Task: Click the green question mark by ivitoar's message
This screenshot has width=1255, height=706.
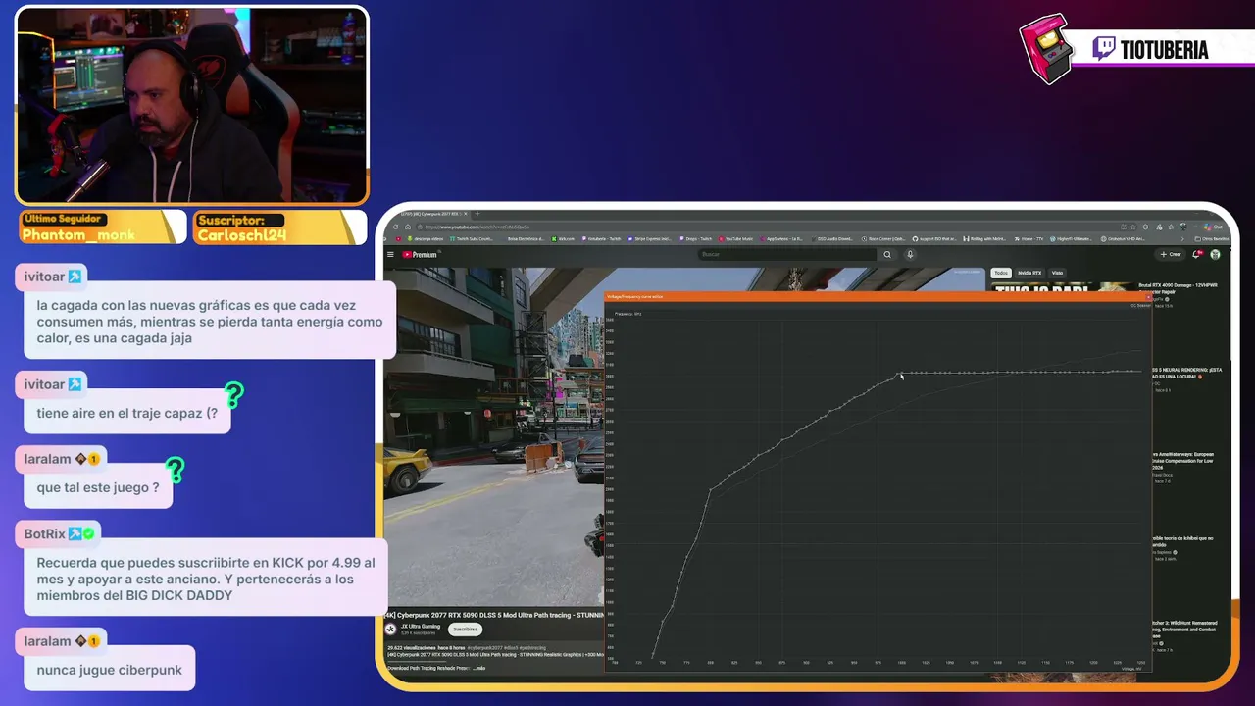Action: pos(233,395)
